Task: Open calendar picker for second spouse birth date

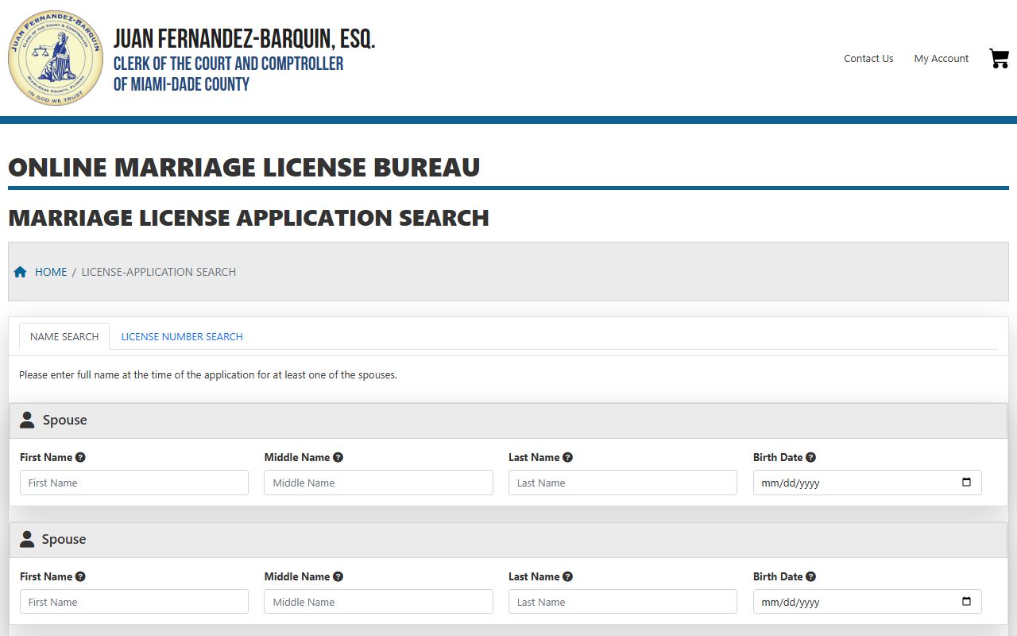Action: click(x=966, y=602)
